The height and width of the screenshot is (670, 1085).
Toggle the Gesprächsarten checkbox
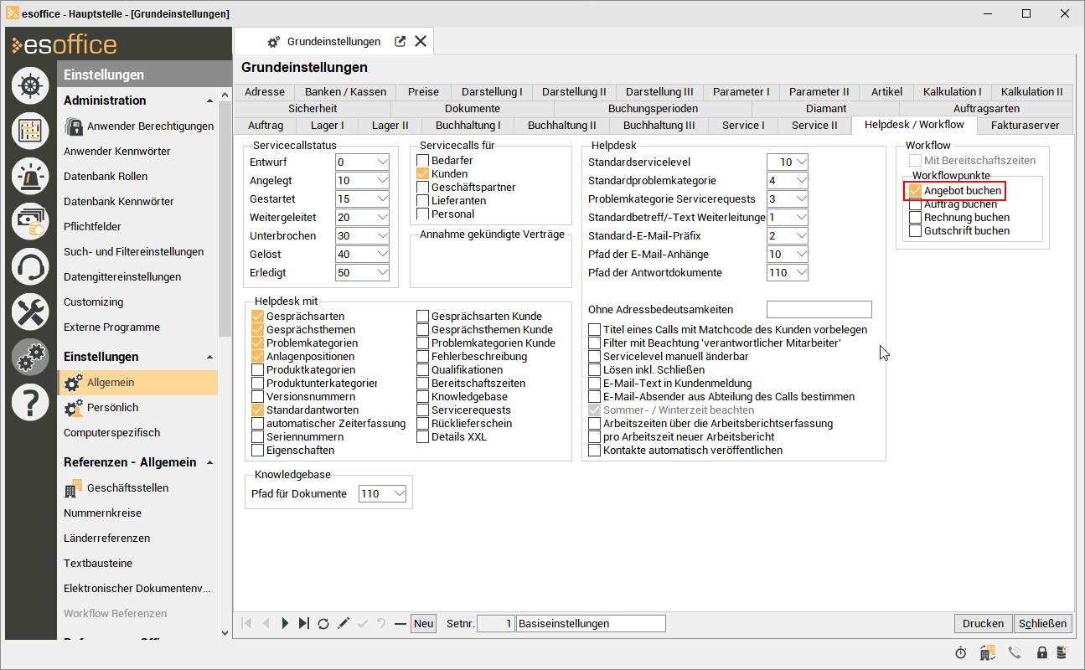[x=258, y=317]
